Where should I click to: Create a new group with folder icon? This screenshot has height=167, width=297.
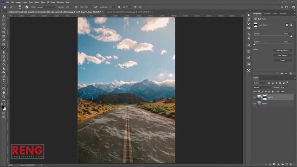click(x=283, y=164)
